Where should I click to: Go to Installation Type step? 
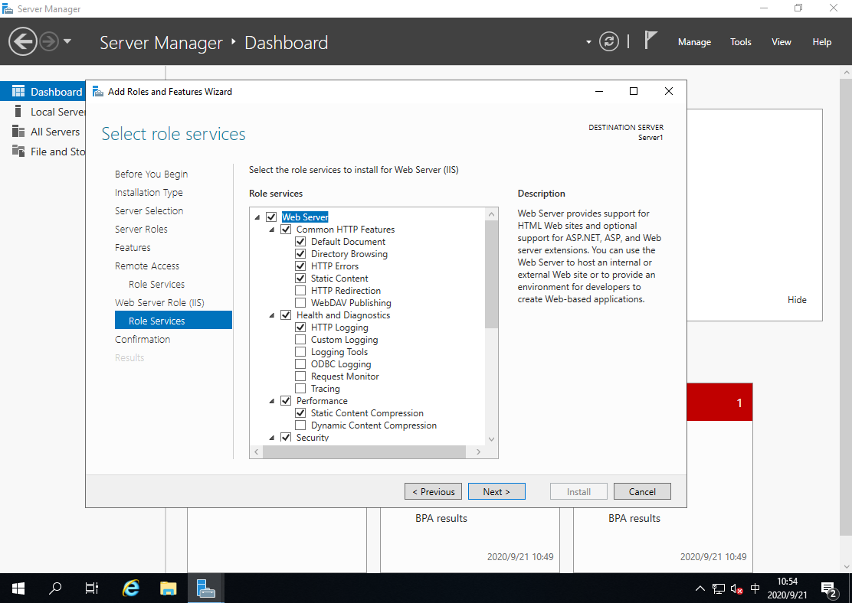point(149,192)
